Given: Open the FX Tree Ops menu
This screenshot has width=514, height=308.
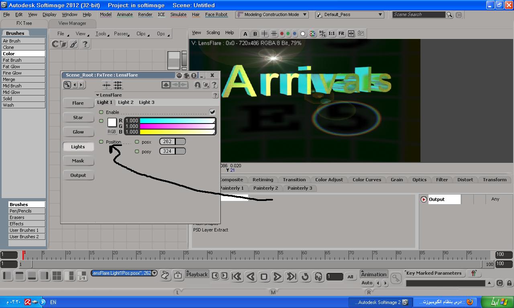Looking at the screenshot, I should (161, 34).
